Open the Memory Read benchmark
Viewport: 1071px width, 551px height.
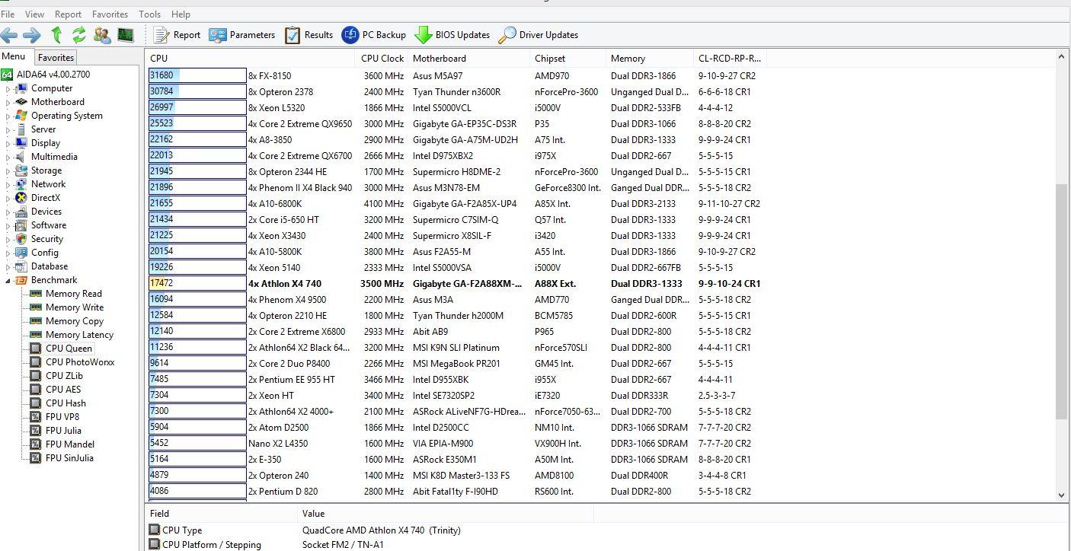coord(66,294)
